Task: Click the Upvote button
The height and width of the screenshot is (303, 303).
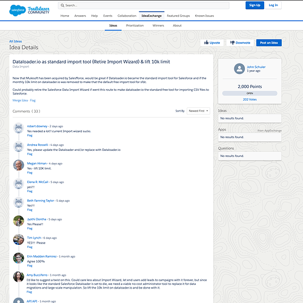Action: click(x=212, y=42)
